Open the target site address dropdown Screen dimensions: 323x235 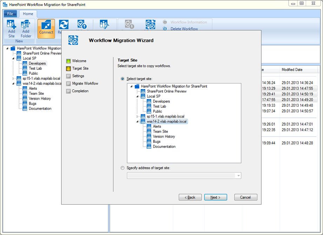click(x=238, y=175)
